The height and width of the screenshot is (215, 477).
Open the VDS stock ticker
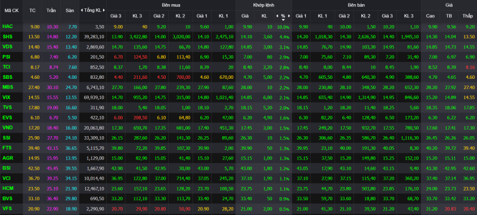pyautogui.click(x=7, y=47)
